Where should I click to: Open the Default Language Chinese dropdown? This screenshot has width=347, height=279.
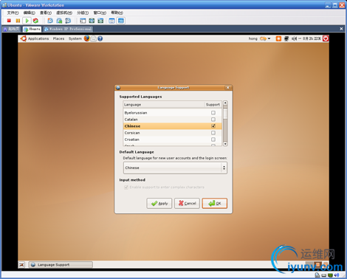click(x=175, y=168)
